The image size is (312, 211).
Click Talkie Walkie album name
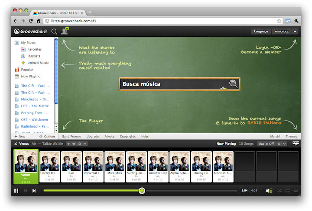[x=52, y=144]
